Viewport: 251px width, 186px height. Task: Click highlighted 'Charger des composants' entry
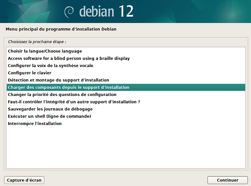pyautogui.click(x=126, y=87)
